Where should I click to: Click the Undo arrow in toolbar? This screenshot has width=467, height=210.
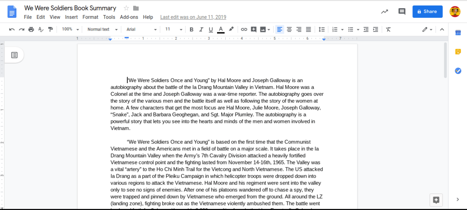point(12,29)
